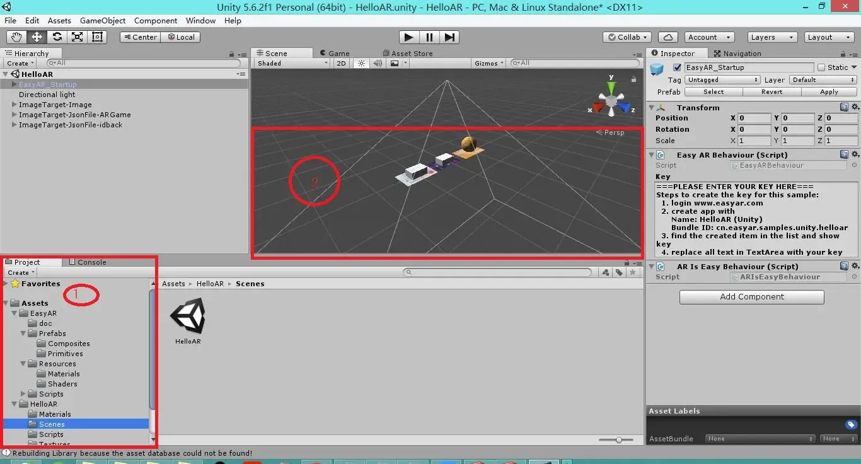Open Easy AR Behaviour gear settings
This screenshot has height=464, width=861.
click(x=855, y=154)
